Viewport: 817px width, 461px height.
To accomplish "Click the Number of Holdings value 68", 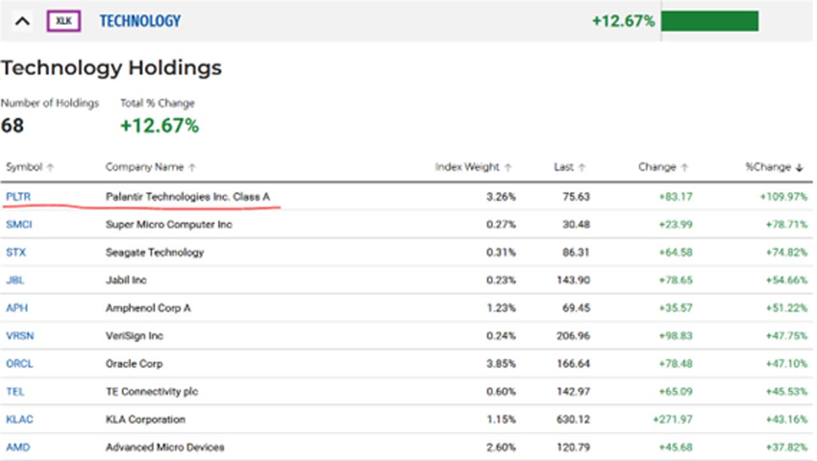I will [x=12, y=126].
